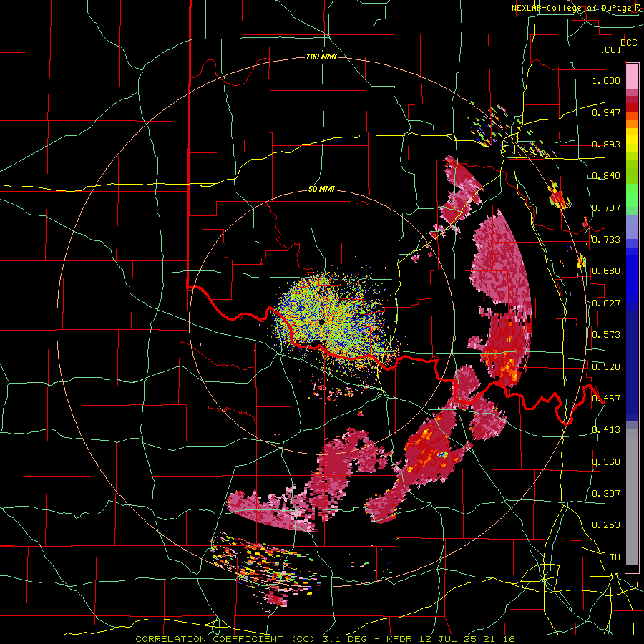Click the TH label at scale bottom
Viewport: 644px width, 644px height.
(615, 557)
